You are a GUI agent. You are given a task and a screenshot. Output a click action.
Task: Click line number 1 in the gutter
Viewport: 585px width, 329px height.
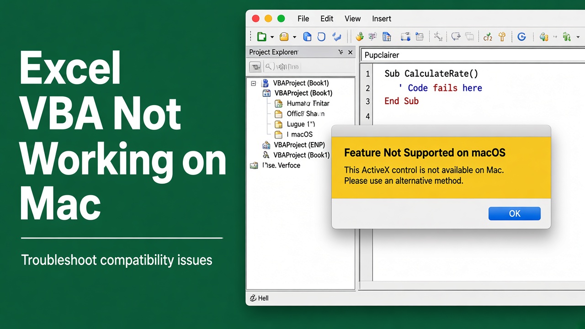coord(368,74)
